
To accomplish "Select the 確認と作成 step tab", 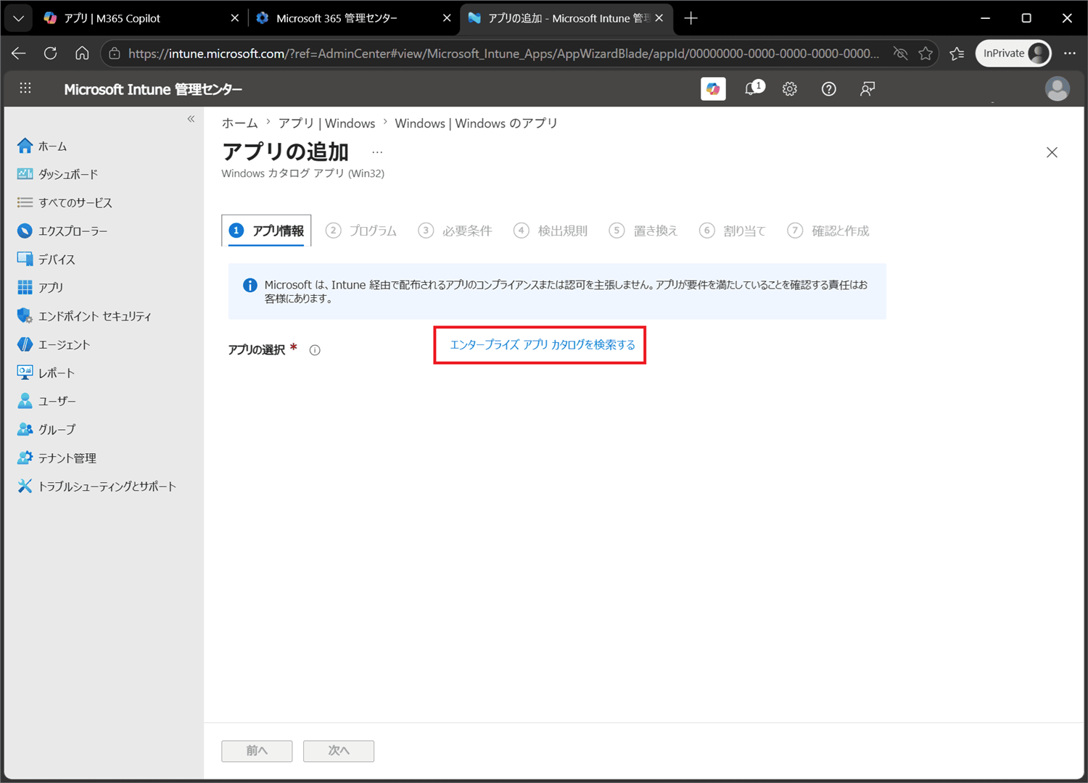I will click(828, 231).
